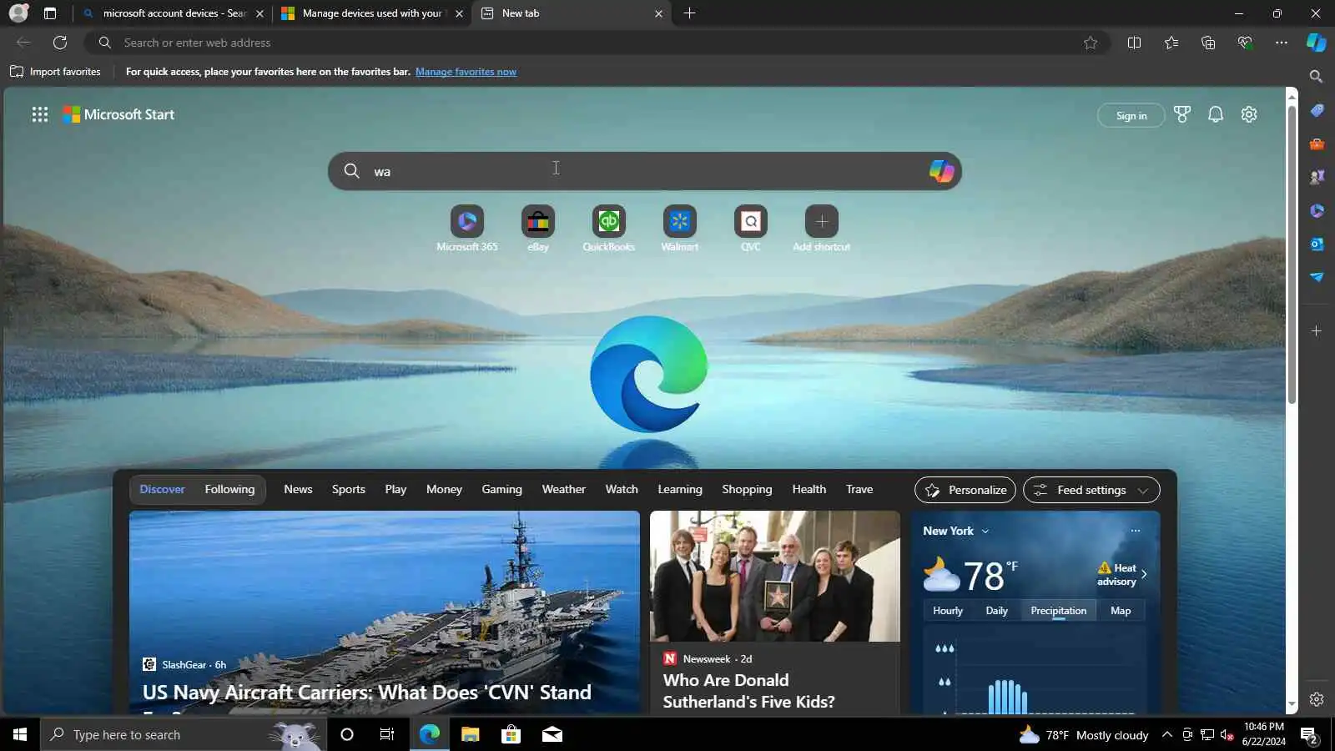
Task: Open a new browser tab with plus button
Action: [x=689, y=13]
